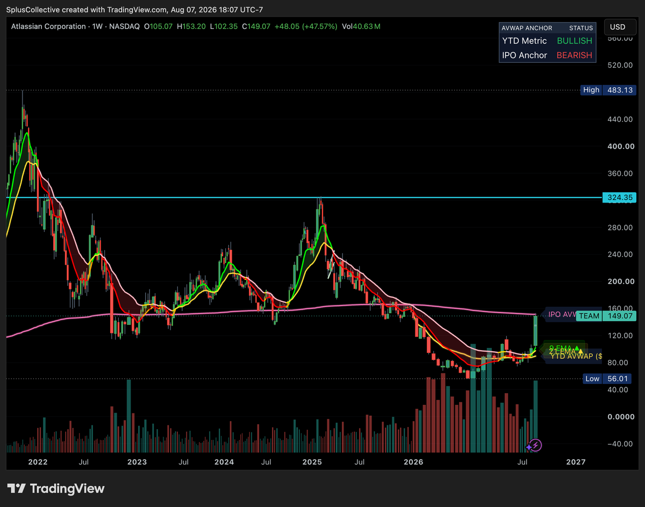Click the purple sparkle star icon
The height and width of the screenshot is (507, 645).
pos(529,446)
